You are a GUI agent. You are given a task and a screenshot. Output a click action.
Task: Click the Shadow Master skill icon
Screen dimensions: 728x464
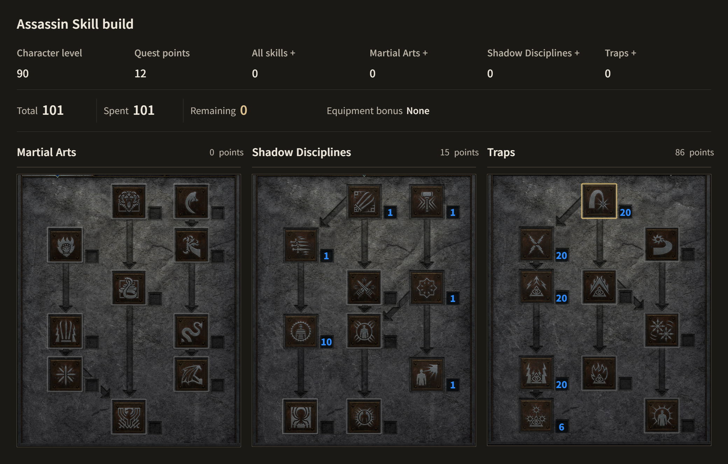click(x=364, y=417)
